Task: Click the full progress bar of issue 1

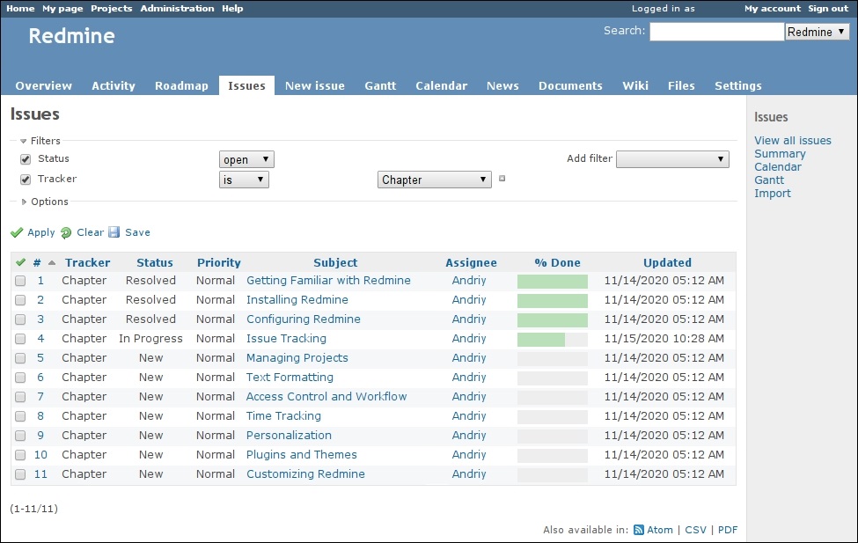Action: coord(552,282)
